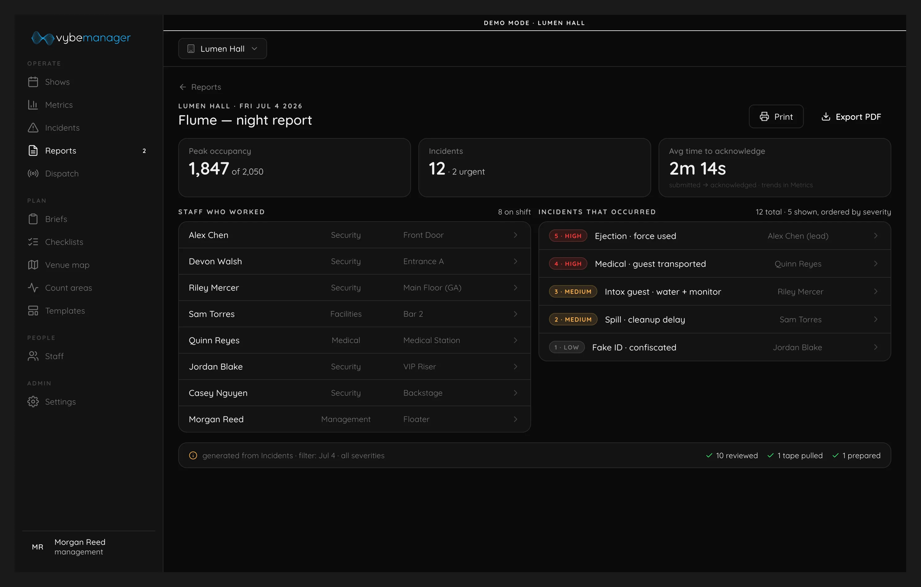This screenshot has width=921, height=587.
Task: Click the Checklists list icon
Action: (33, 242)
